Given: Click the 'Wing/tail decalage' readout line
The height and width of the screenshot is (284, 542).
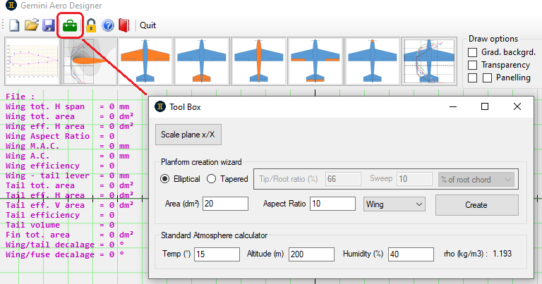Looking at the screenshot, I should coord(65,245).
